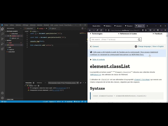Open the Explorer view in activity bar
The width and height of the screenshot is (168, 126).
(2, 29)
